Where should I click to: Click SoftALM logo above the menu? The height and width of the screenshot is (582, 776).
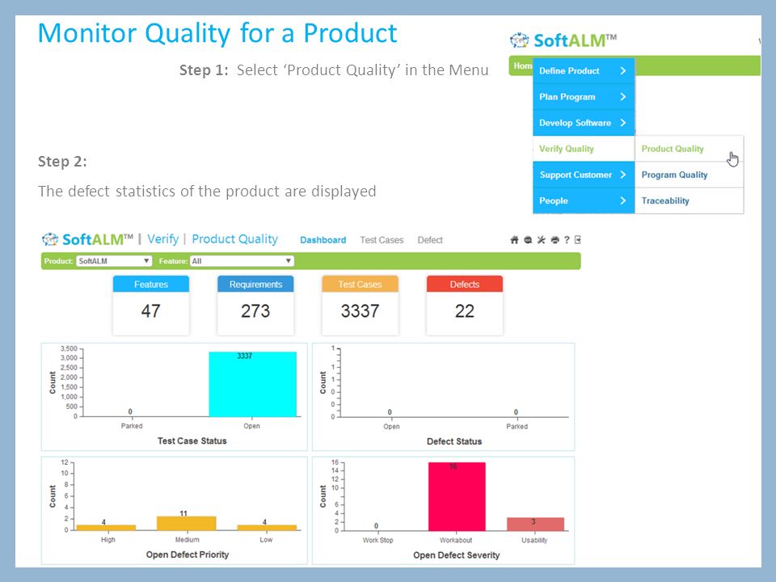click(563, 40)
